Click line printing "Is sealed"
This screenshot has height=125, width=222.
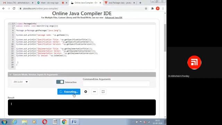coord(41,56)
